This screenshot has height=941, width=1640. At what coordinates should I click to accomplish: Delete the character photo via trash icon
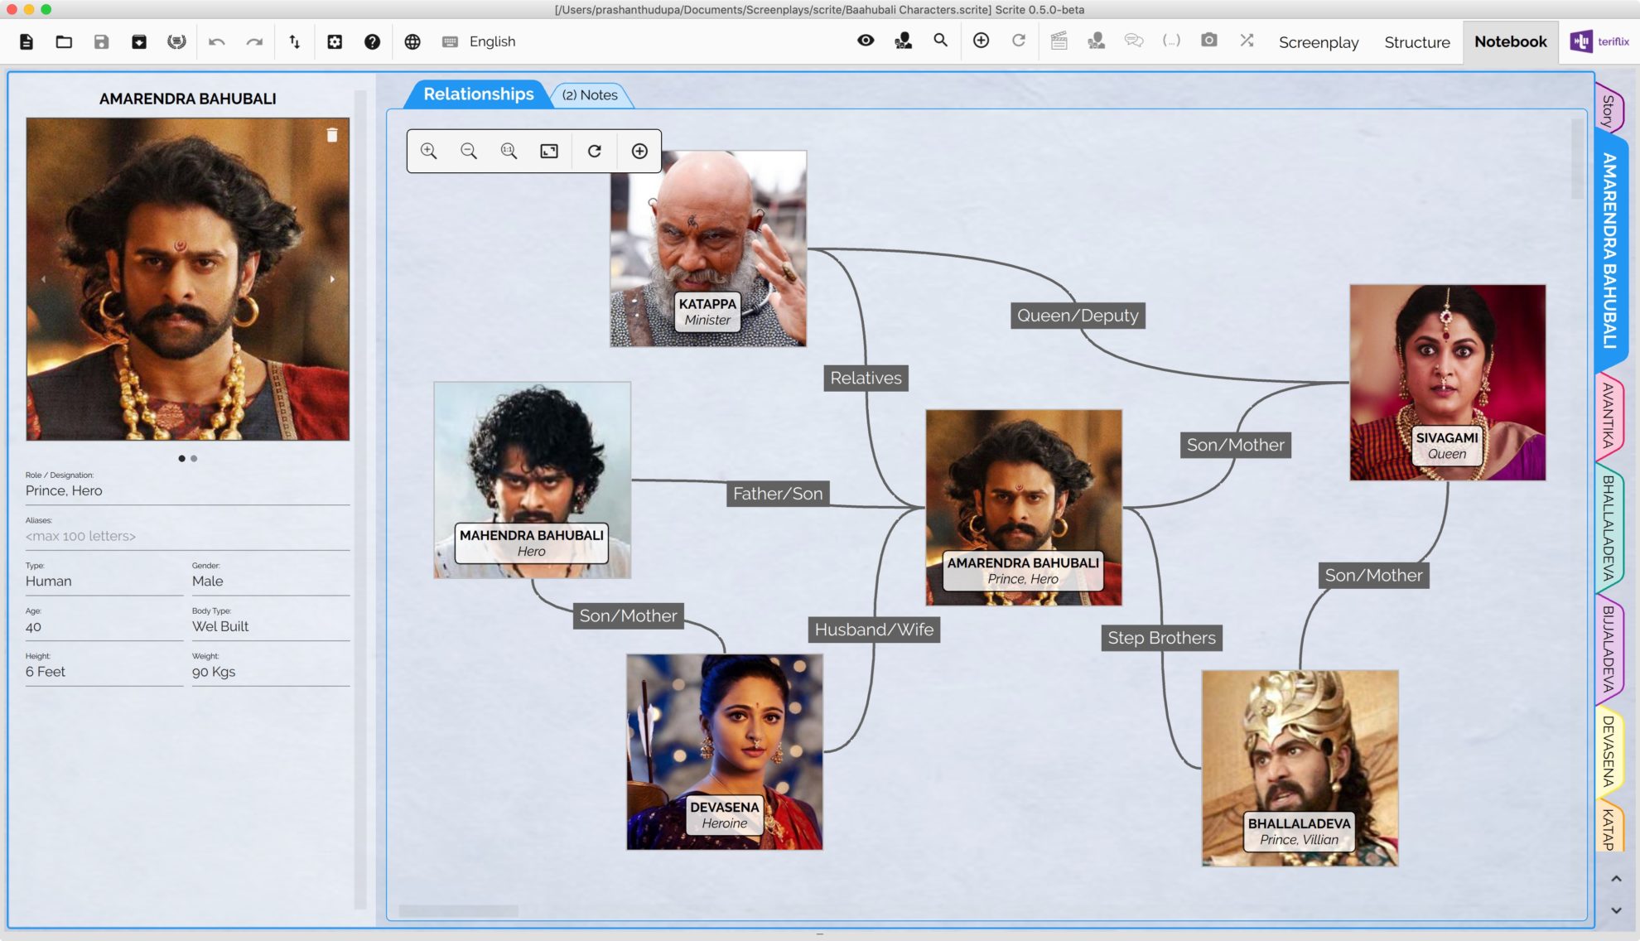(333, 135)
